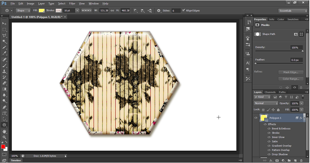Open the layer Opacity slider dropdown
The image size is (310, 163).
tap(301, 103)
